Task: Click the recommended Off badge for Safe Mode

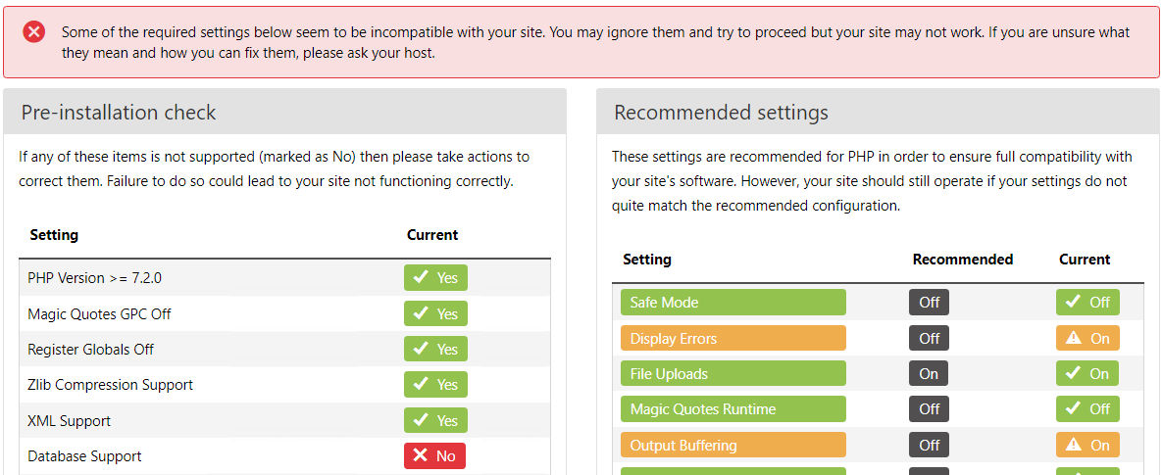Action: pyautogui.click(x=929, y=302)
